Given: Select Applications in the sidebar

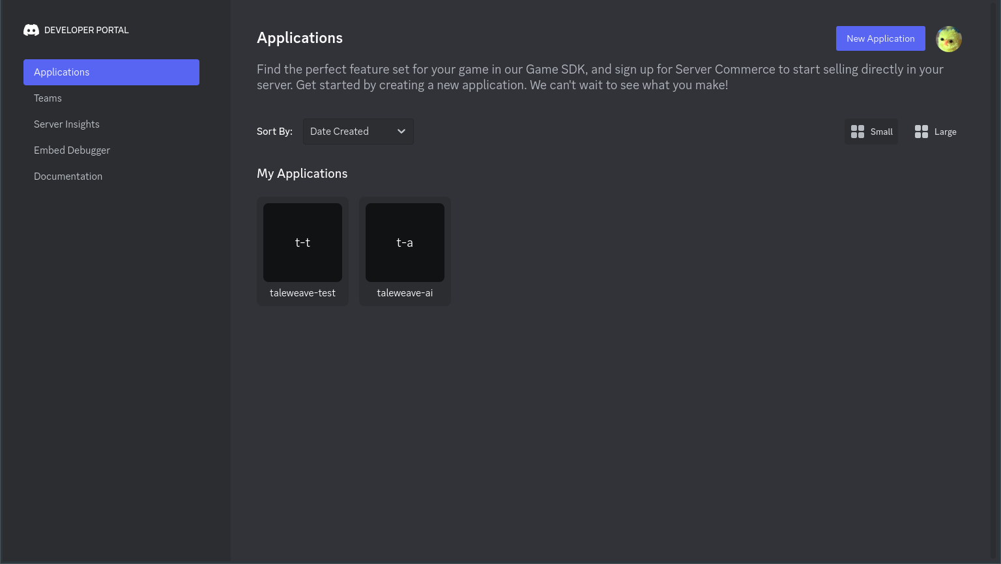Looking at the screenshot, I should (x=111, y=72).
